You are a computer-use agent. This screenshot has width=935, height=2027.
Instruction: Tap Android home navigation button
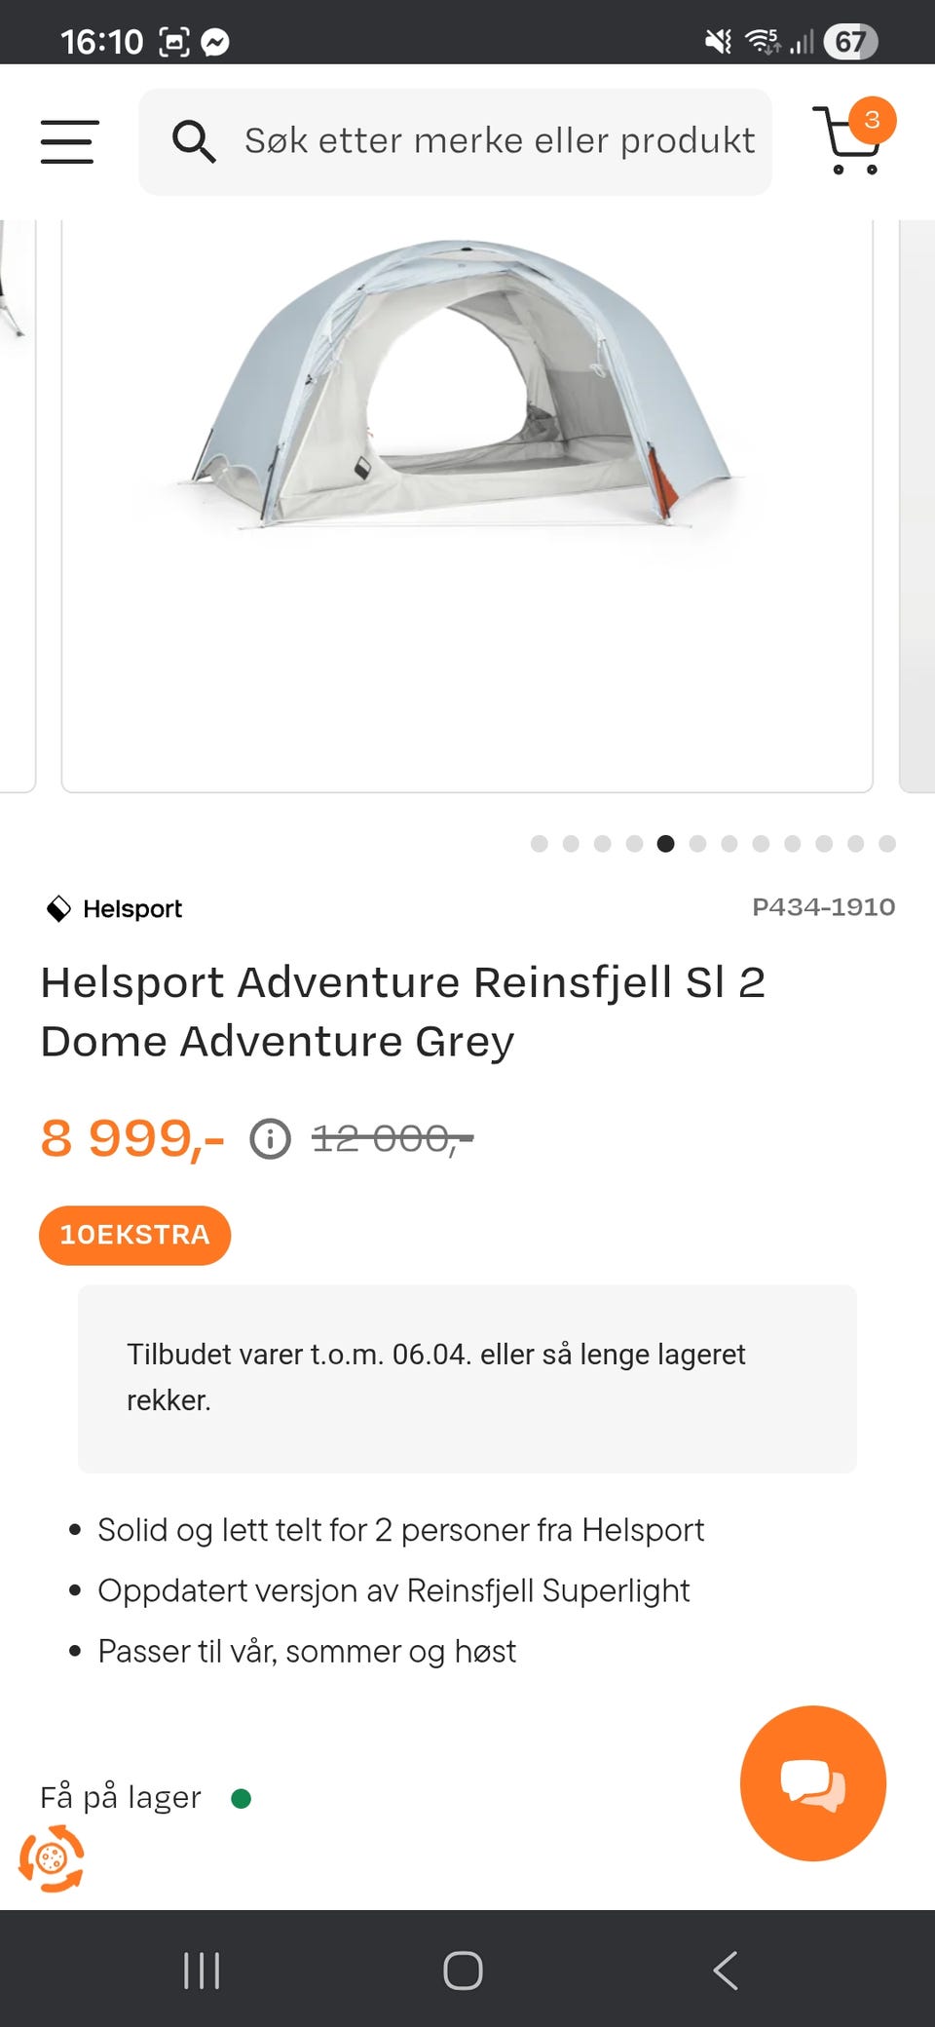[x=463, y=1970]
